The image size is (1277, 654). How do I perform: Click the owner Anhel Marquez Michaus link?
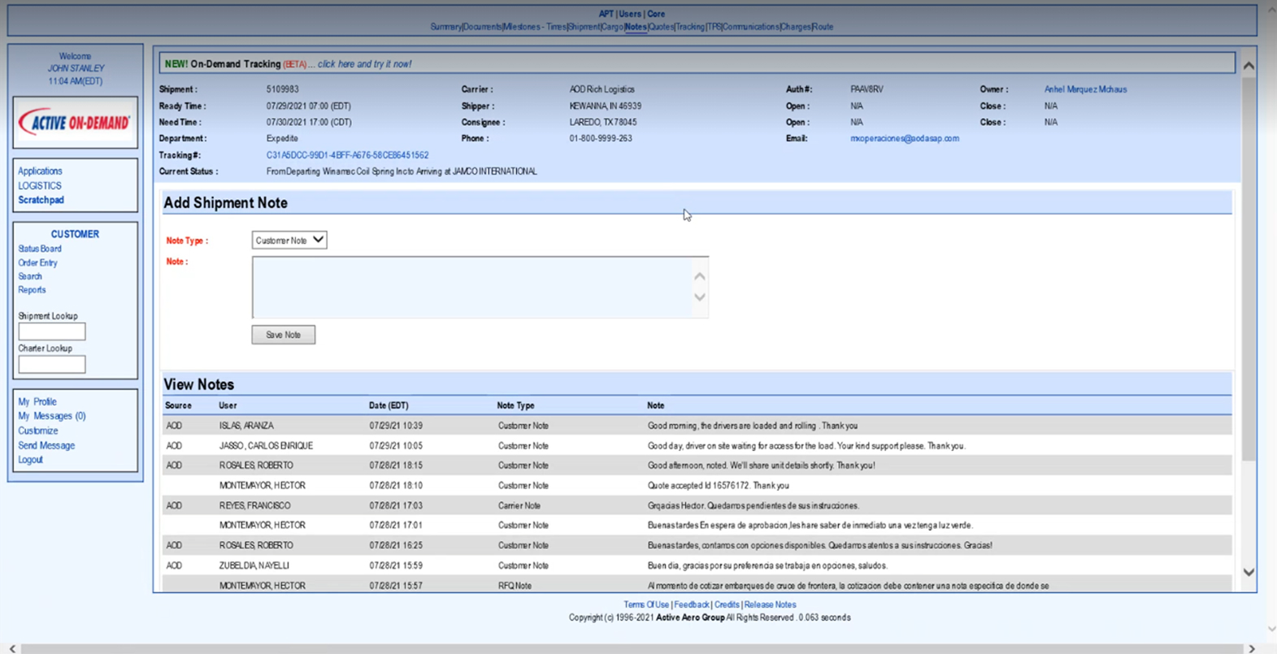point(1085,89)
